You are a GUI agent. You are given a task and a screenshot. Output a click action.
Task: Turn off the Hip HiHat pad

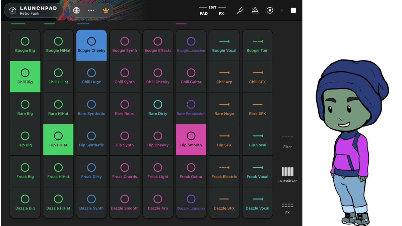(58, 140)
